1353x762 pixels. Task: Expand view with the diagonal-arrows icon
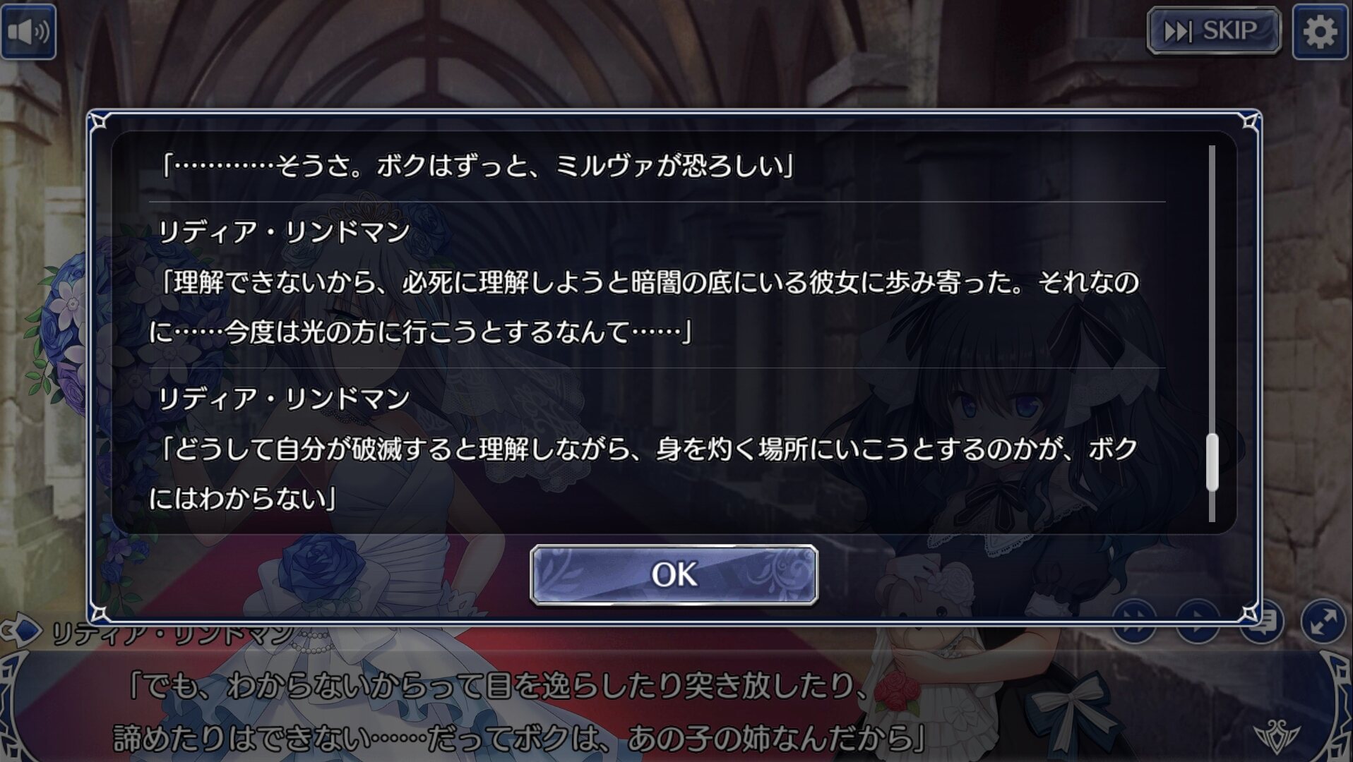[x=1323, y=621]
